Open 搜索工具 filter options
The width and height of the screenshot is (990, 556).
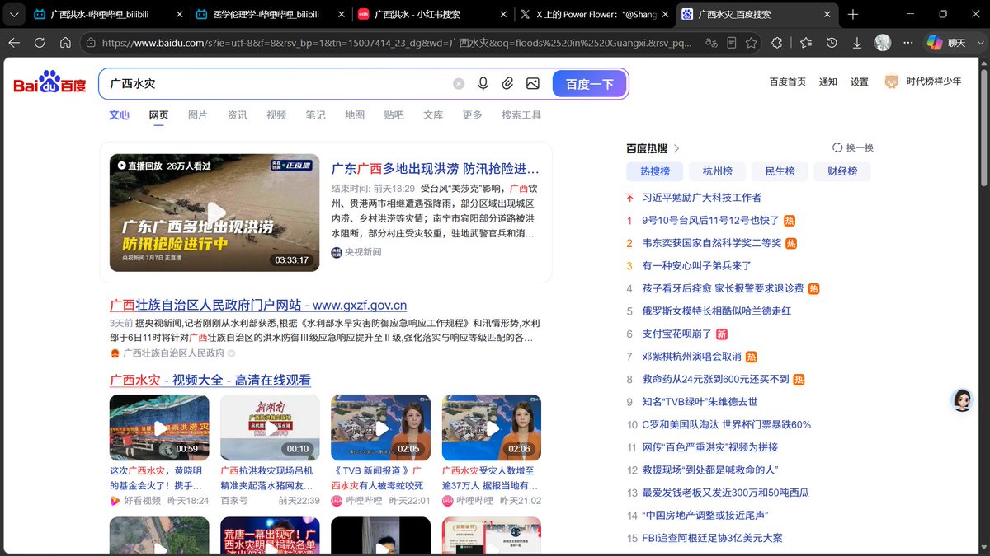(521, 114)
